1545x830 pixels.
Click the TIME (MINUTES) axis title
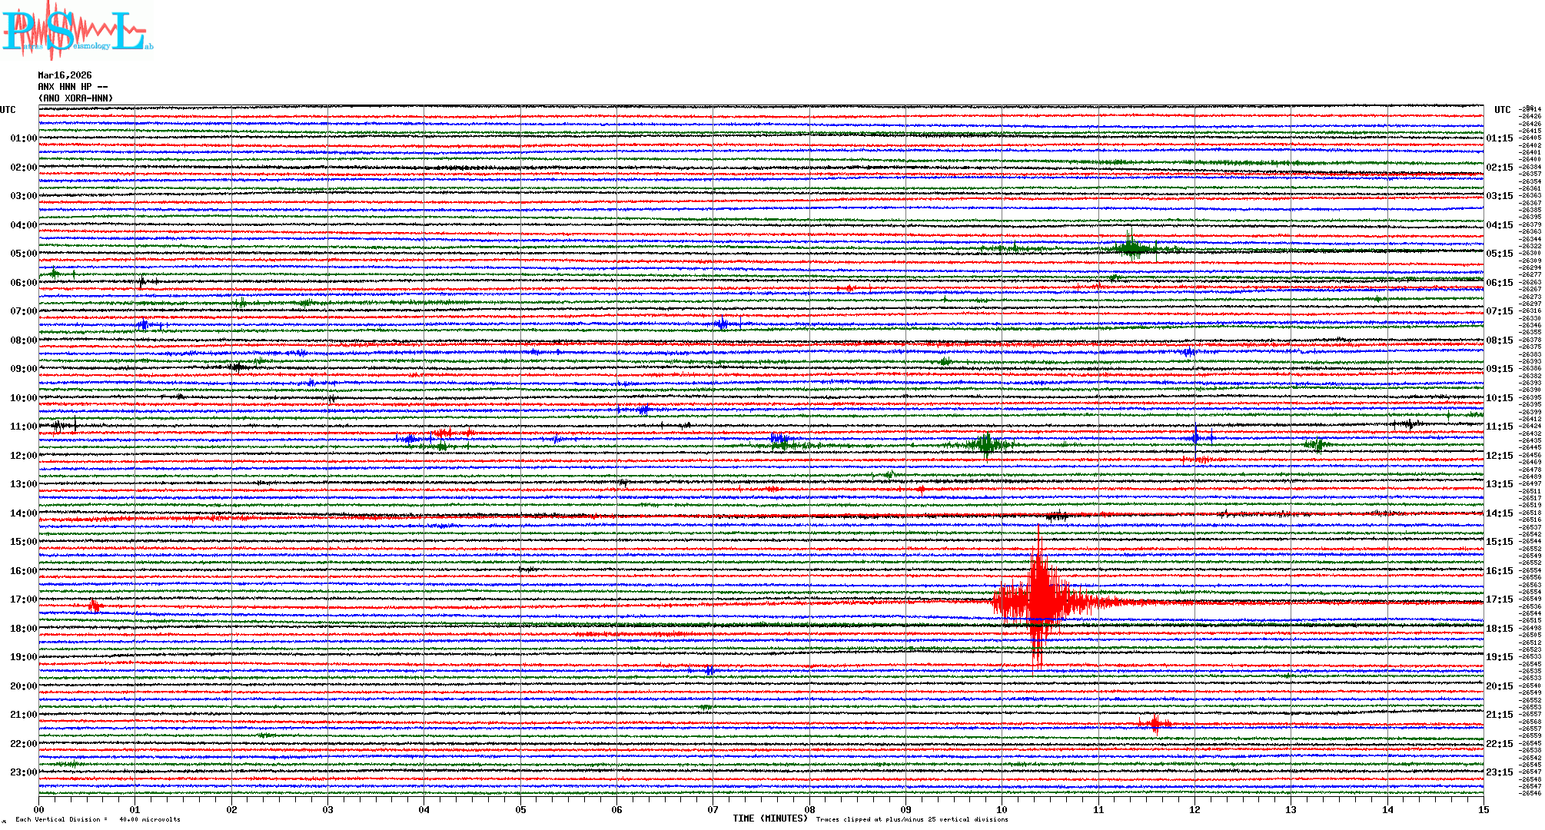770,818
